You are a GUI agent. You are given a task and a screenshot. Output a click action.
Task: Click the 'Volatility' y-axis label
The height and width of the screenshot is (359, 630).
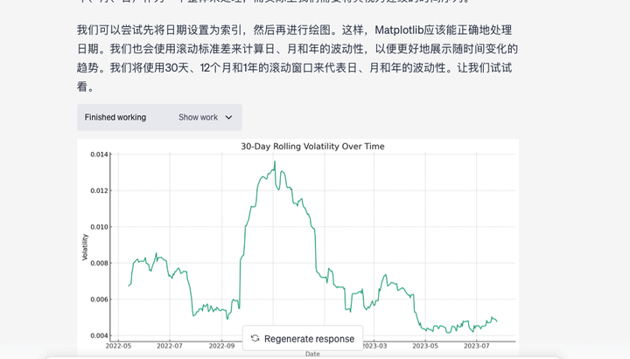[85, 247]
